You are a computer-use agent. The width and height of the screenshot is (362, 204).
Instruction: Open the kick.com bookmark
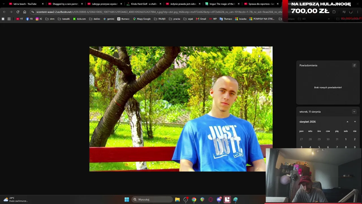(x=79, y=19)
